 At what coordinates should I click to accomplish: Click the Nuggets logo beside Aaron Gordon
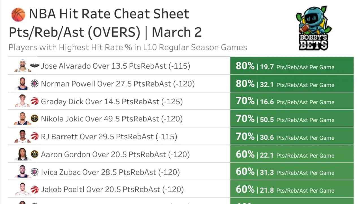[x=35, y=154]
